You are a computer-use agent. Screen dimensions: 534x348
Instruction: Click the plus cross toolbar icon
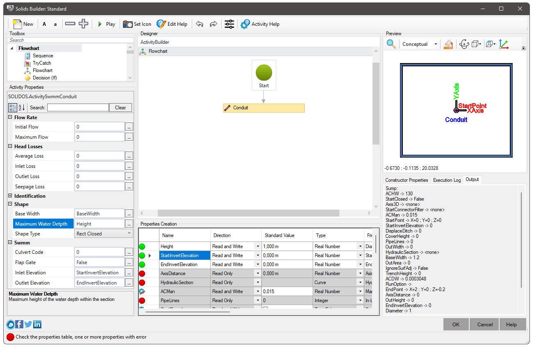tap(84, 24)
